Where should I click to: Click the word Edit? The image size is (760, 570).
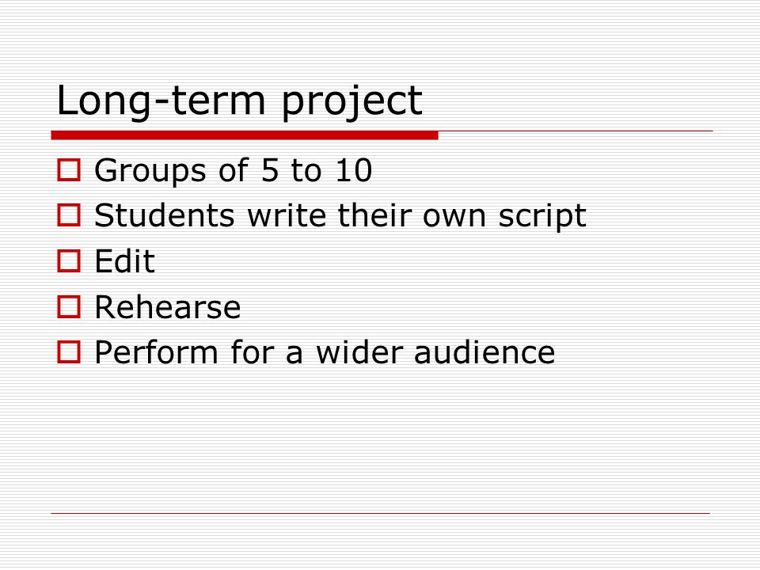point(124,261)
